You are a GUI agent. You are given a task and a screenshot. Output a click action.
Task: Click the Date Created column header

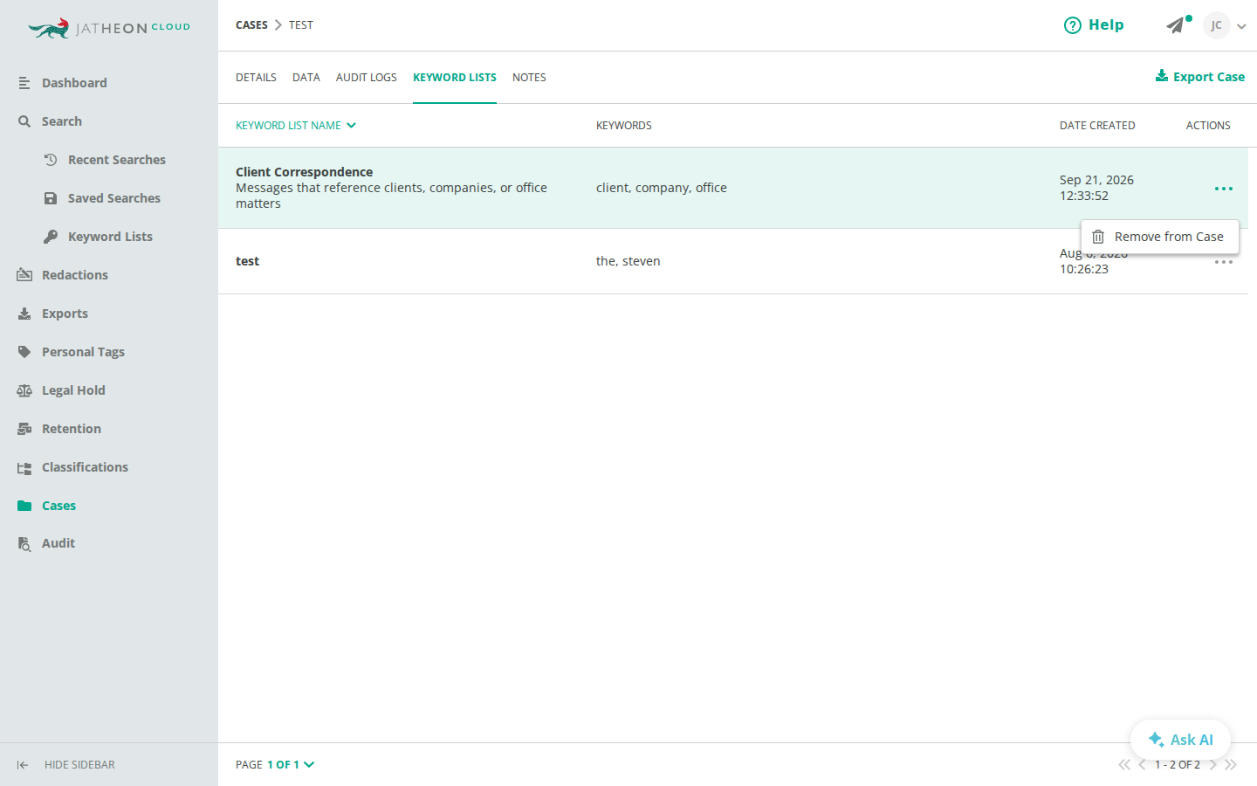(1097, 126)
